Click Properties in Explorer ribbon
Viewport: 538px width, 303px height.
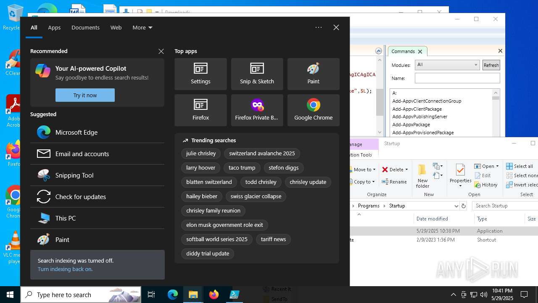point(460,176)
